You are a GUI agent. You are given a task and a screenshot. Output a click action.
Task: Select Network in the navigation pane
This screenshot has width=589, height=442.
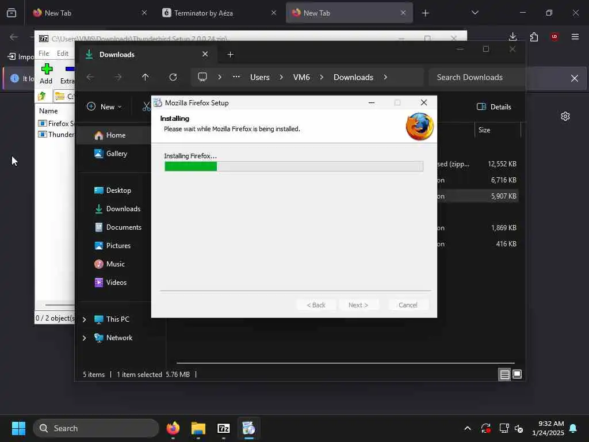pyautogui.click(x=113, y=338)
